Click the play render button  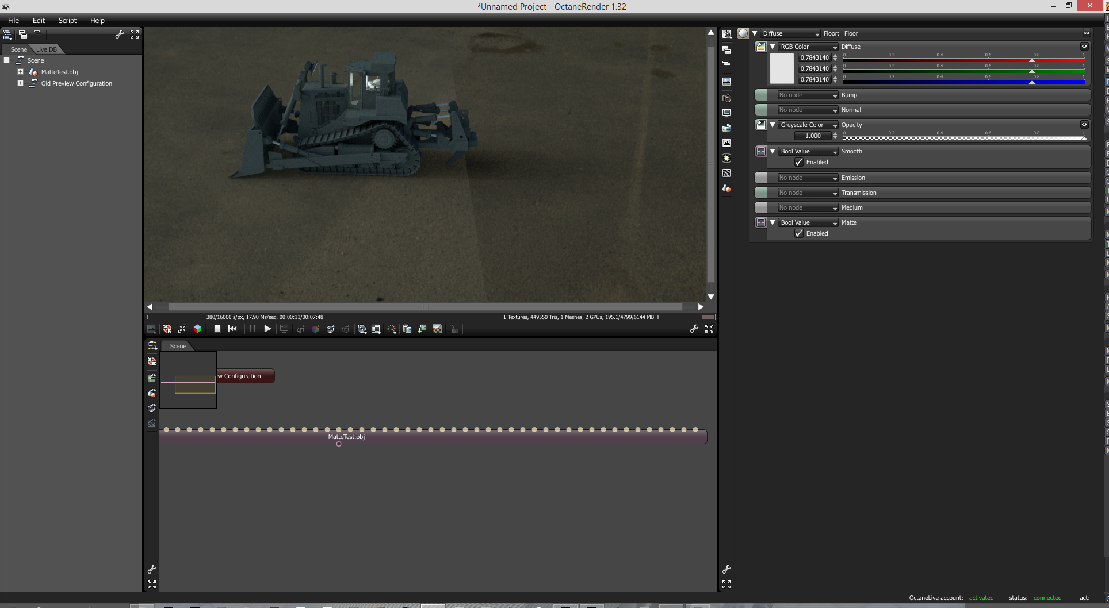[267, 329]
